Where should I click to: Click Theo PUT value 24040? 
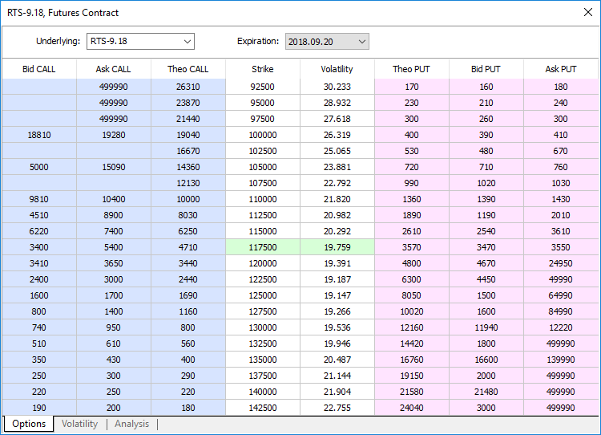pyautogui.click(x=411, y=408)
